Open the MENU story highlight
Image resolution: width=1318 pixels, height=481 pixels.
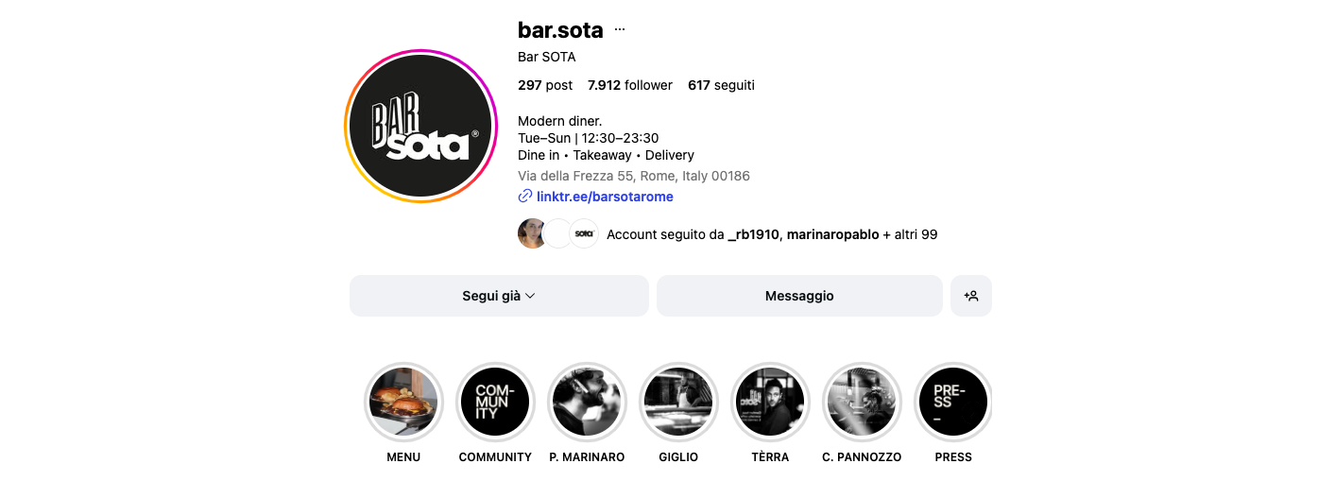pos(403,402)
